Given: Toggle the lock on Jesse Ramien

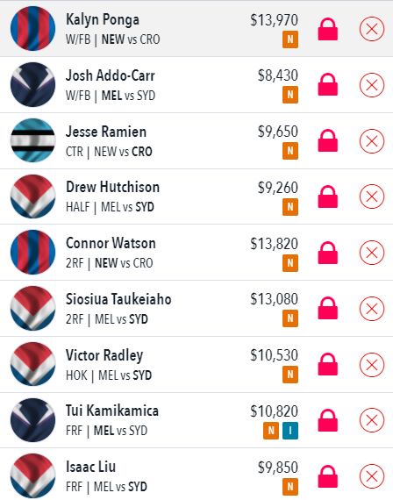Looking at the screenshot, I should [327, 140].
